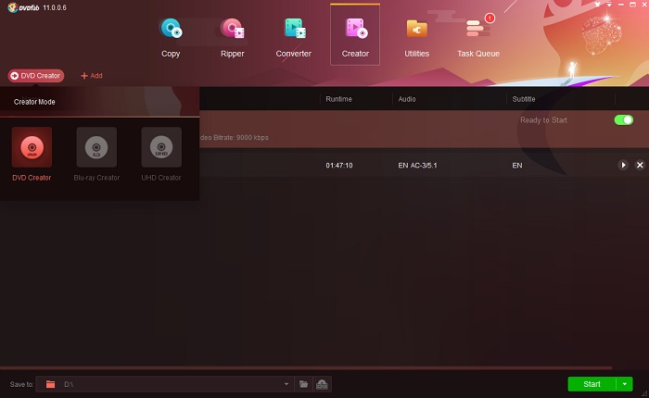Toggle the Ready to Start switch
The width and height of the screenshot is (649, 398).
click(x=623, y=120)
